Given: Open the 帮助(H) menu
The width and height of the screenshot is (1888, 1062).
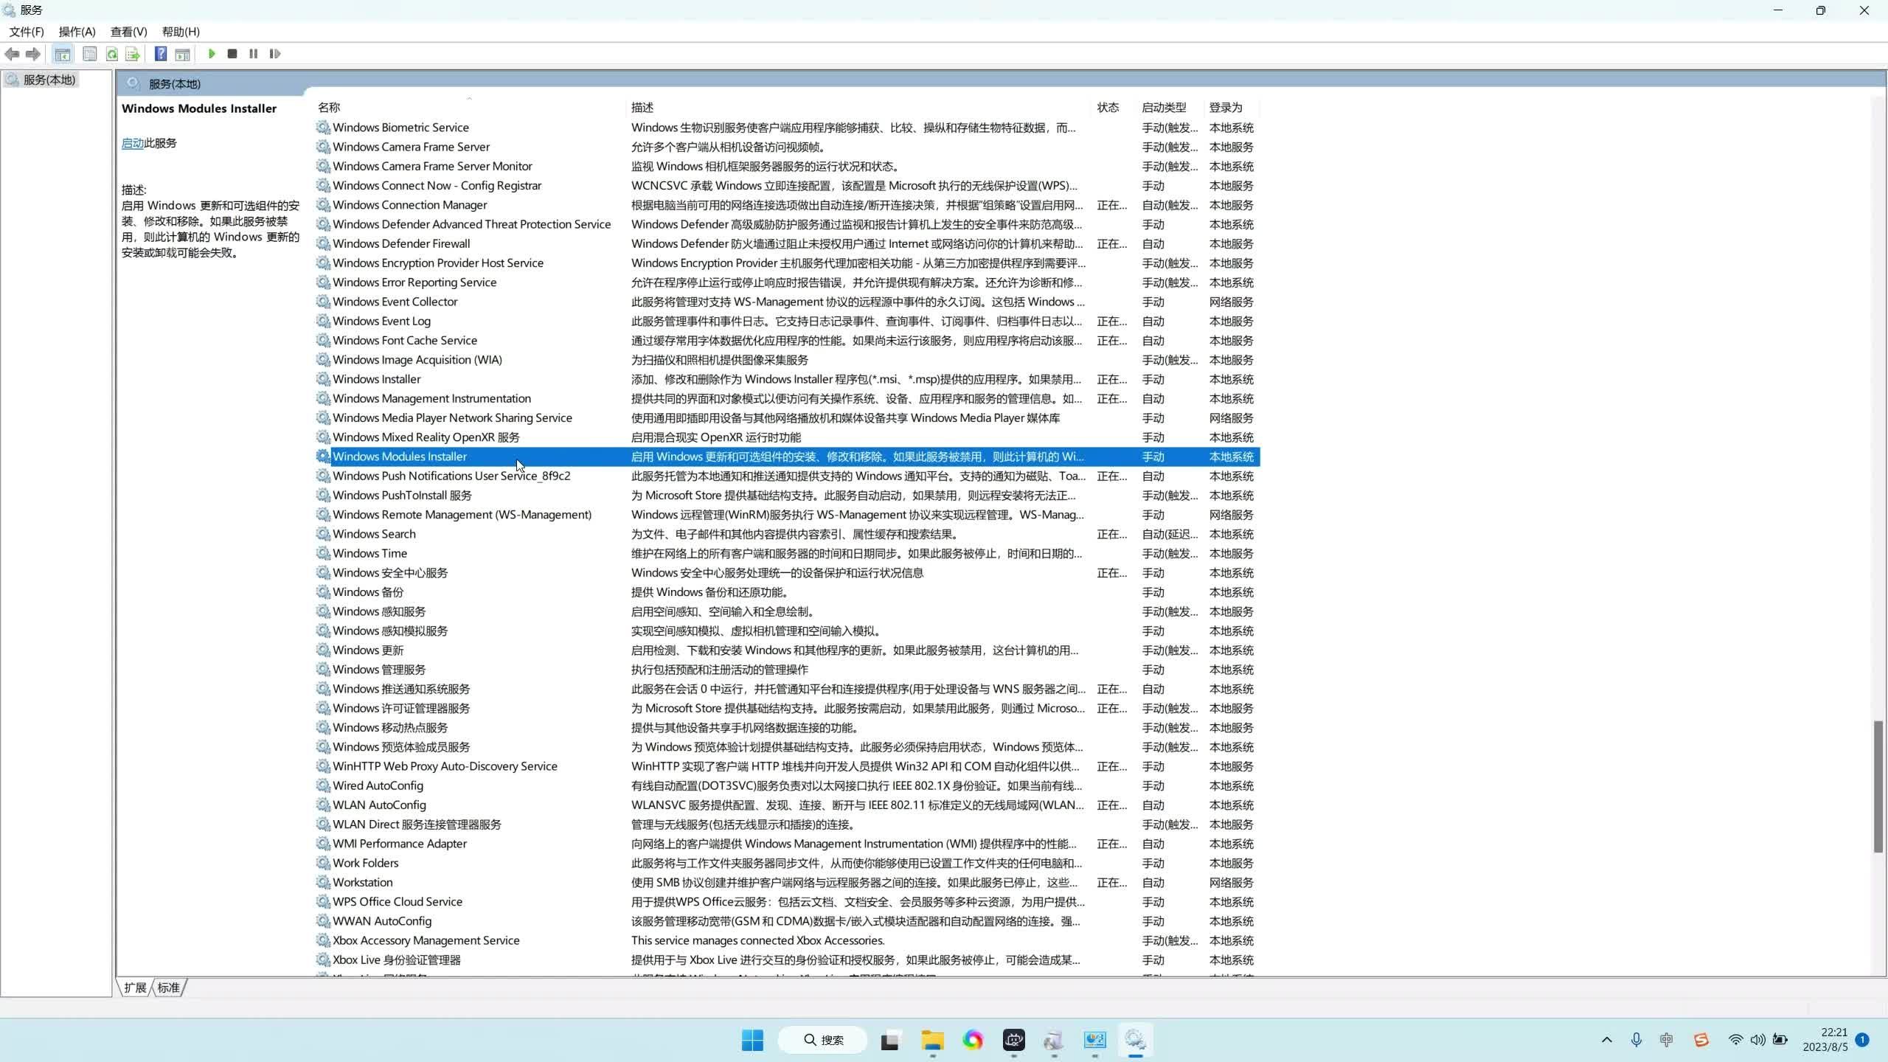Looking at the screenshot, I should point(181,32).
